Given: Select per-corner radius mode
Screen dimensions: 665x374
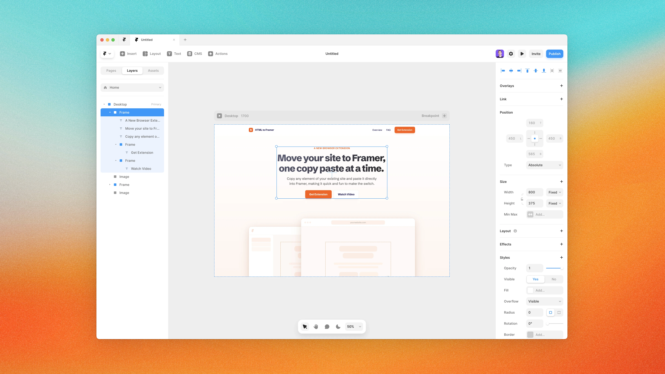Looking at the screenshot, I should 559,312.
